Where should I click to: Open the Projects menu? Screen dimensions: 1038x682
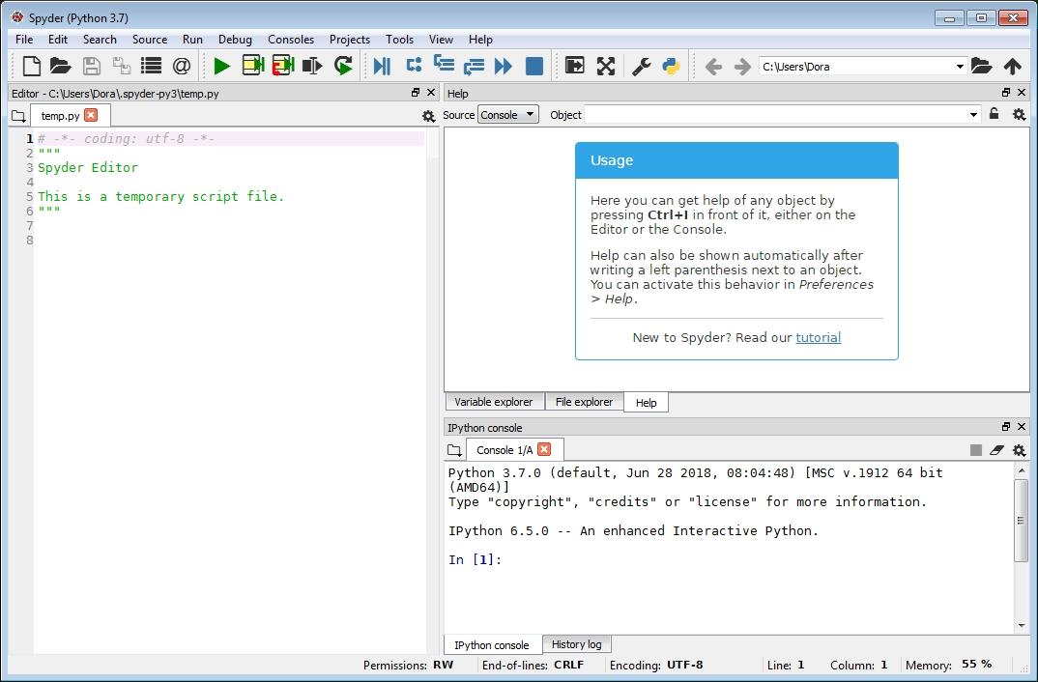click(350, 39)
